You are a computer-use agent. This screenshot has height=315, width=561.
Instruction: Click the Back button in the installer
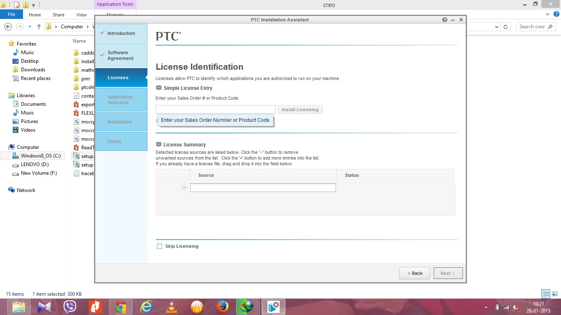[414, 273]
